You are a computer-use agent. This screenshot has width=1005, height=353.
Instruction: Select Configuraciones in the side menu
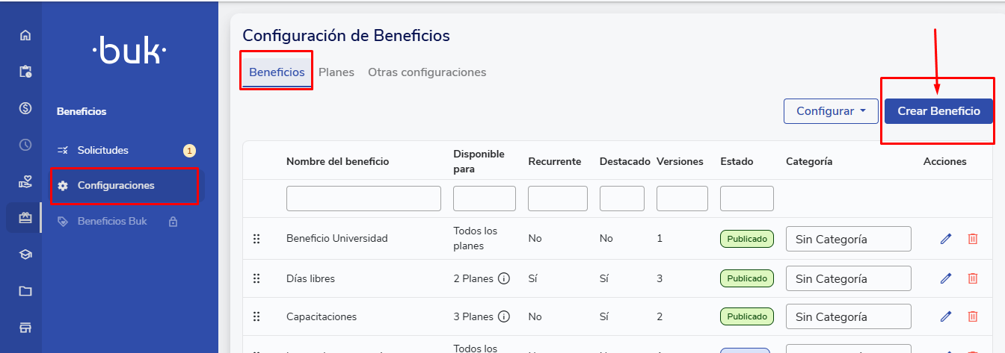[x=116, y=185]
